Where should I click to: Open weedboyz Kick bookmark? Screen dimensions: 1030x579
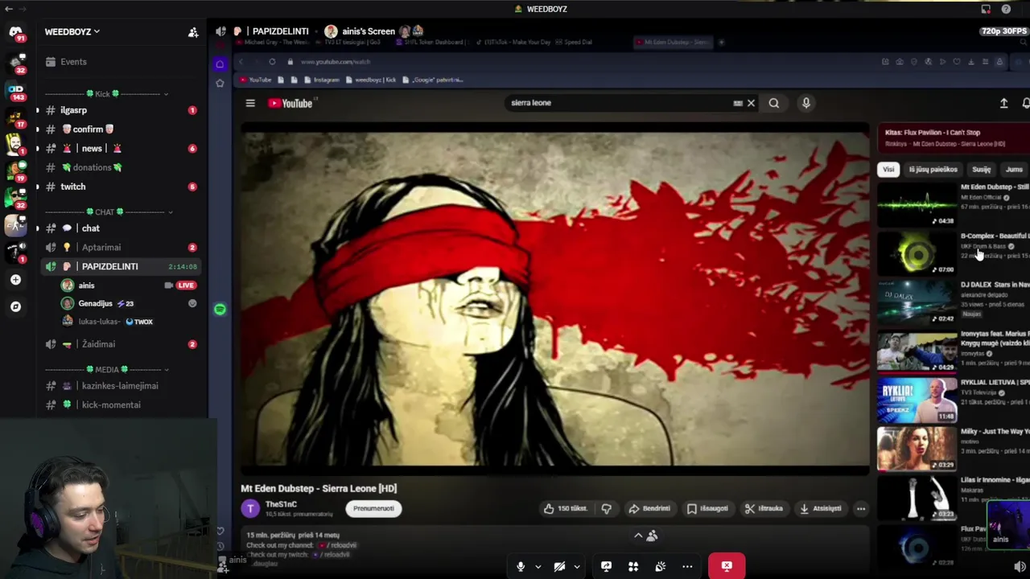pos(370,80)
